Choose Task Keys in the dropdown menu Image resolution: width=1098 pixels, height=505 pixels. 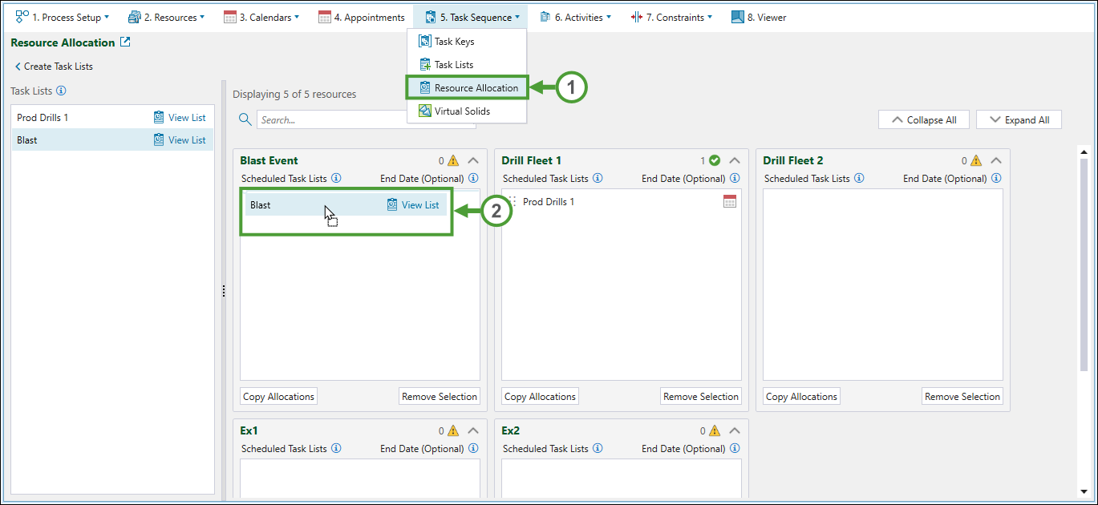click(x=454, y=42)
